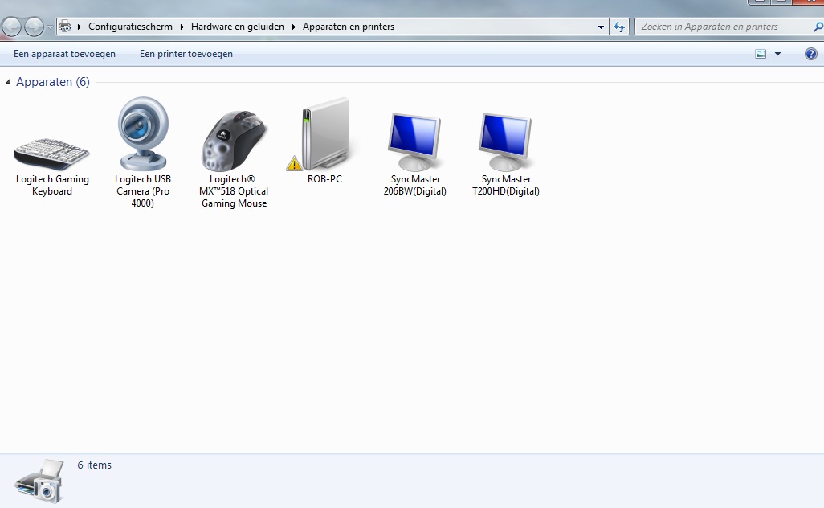Select the SyncMaster 206BW monitor icon
Image resolution: width=824 pixels, height=508 pixels.
pyautogui.click(x=414, y=142)
